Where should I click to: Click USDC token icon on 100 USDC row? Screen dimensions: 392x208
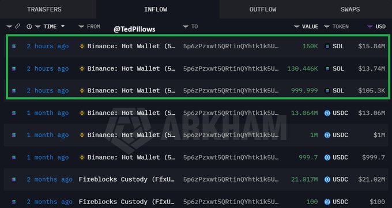pos(327,202)
